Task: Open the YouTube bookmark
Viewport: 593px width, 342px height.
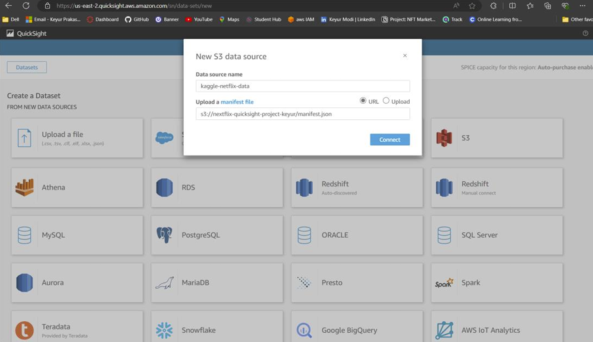Action: coord(199,19)
